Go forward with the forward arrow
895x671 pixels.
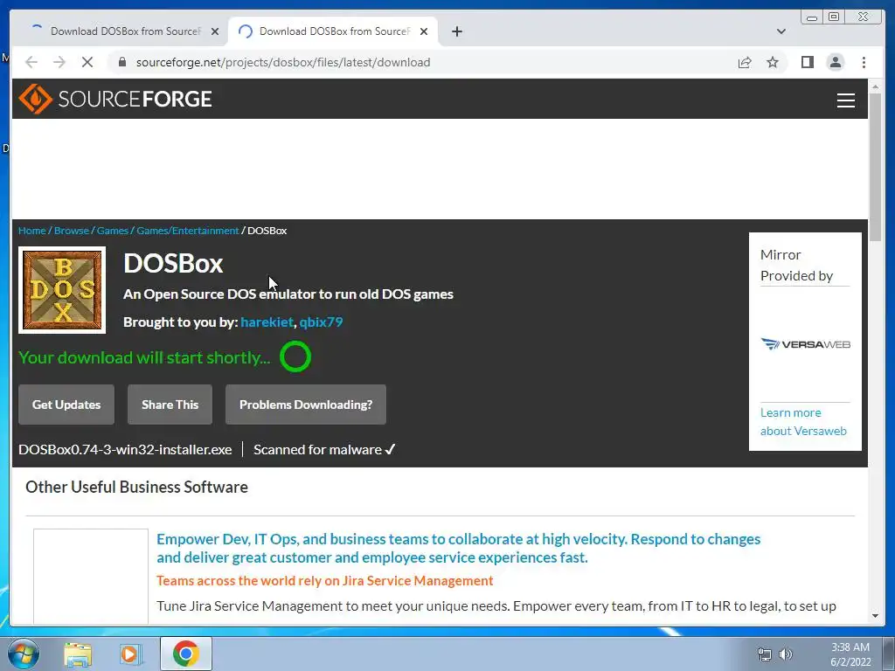click(59, 62)
